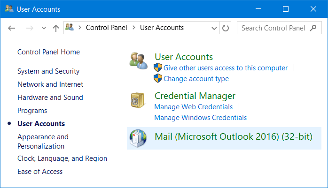Screen dimensions: 328x188
Task: Expand chevron before Control Panel breadcrumb
Action: (x=80, y=28)
